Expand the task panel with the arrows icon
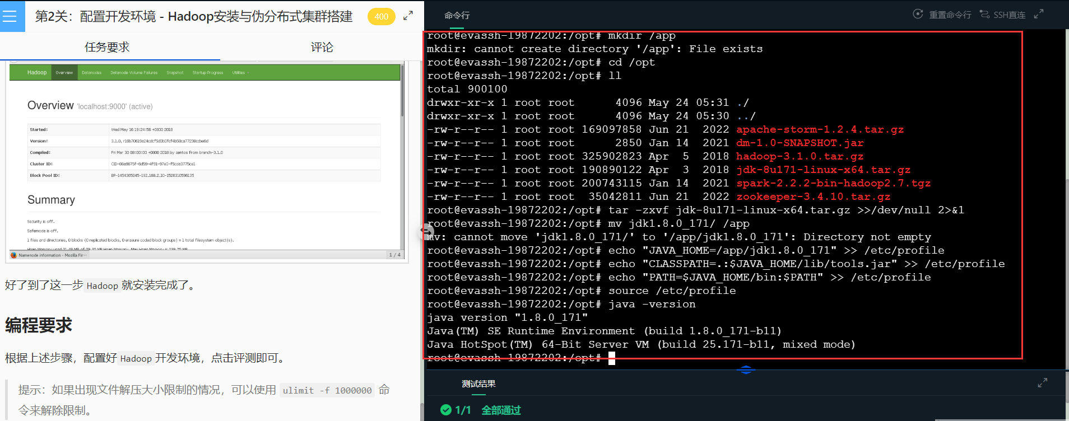Screen dimensions: 1069x421 (x=408, y=16)
